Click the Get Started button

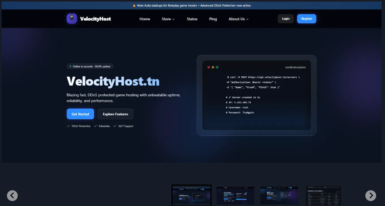(x=80, y=114)
